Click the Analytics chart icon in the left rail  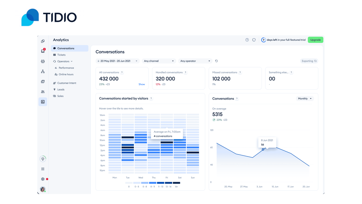click(x=43, y=102)
